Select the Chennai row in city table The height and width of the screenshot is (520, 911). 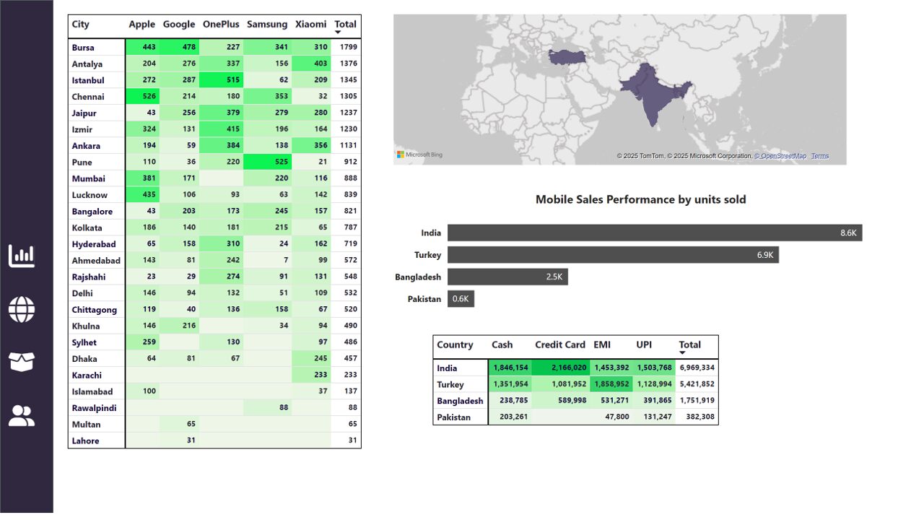tap(214, 97)
